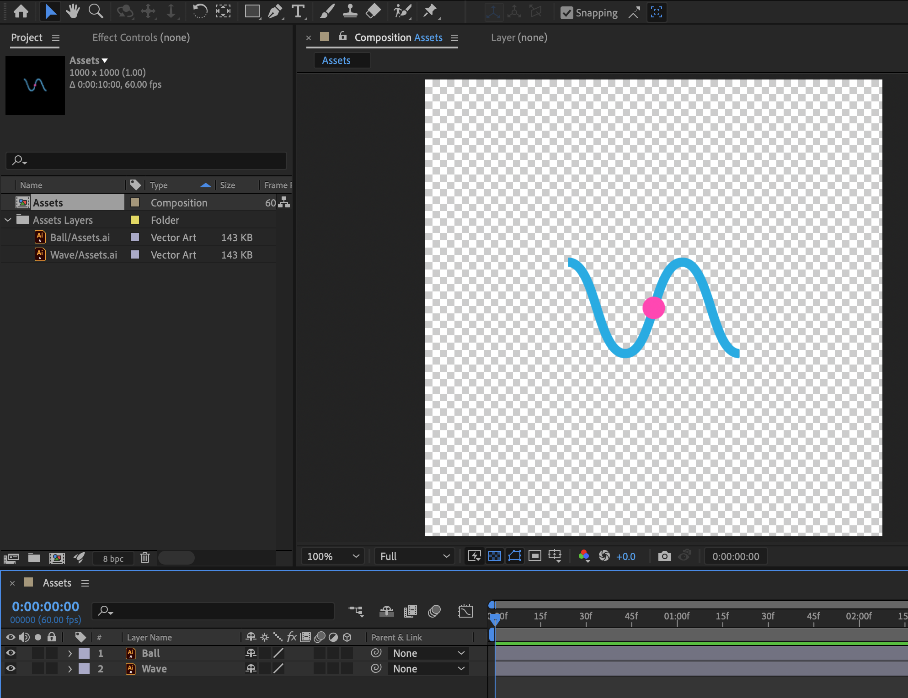Click the Assets composition thumbnail in Project panel

coord(35,85)
